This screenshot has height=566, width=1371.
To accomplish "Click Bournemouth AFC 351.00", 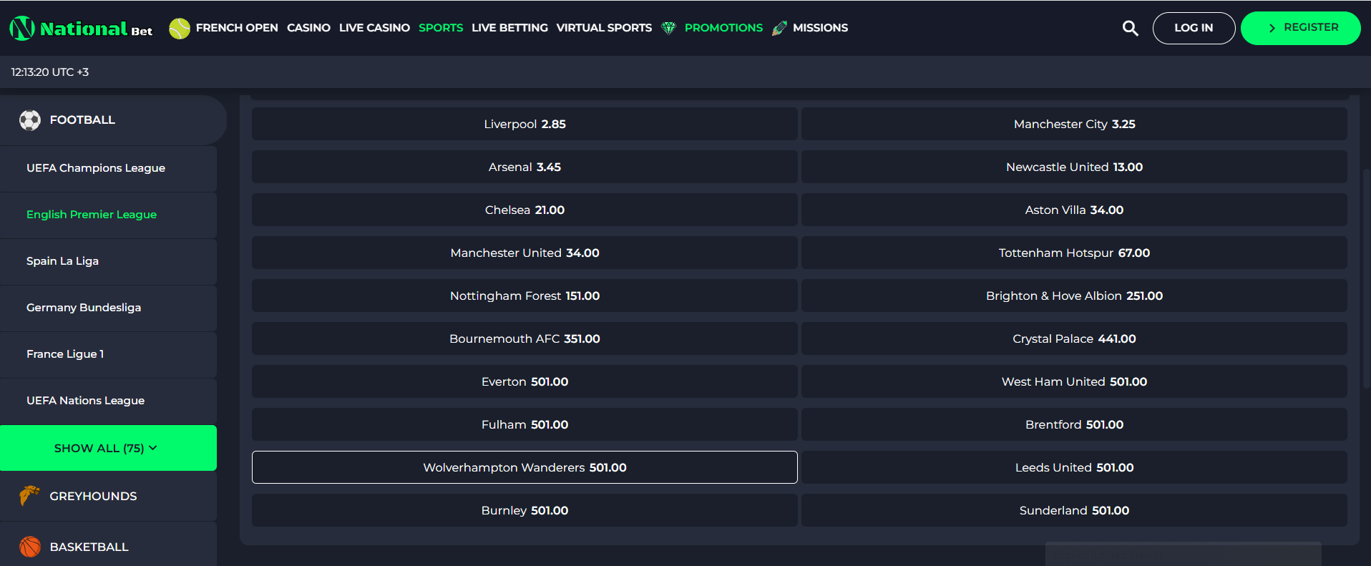I will (525, 338).
